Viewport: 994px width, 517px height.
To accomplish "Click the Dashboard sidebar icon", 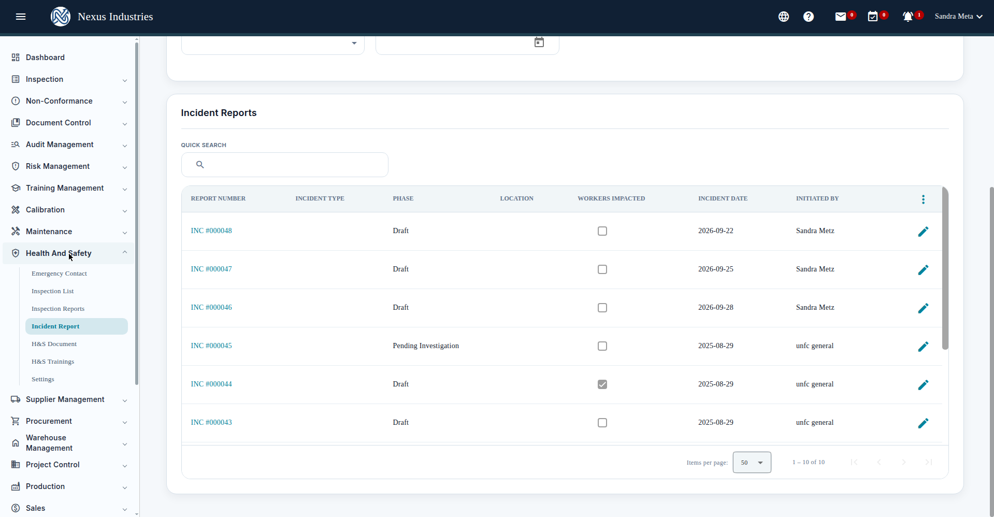I will 16,58.
